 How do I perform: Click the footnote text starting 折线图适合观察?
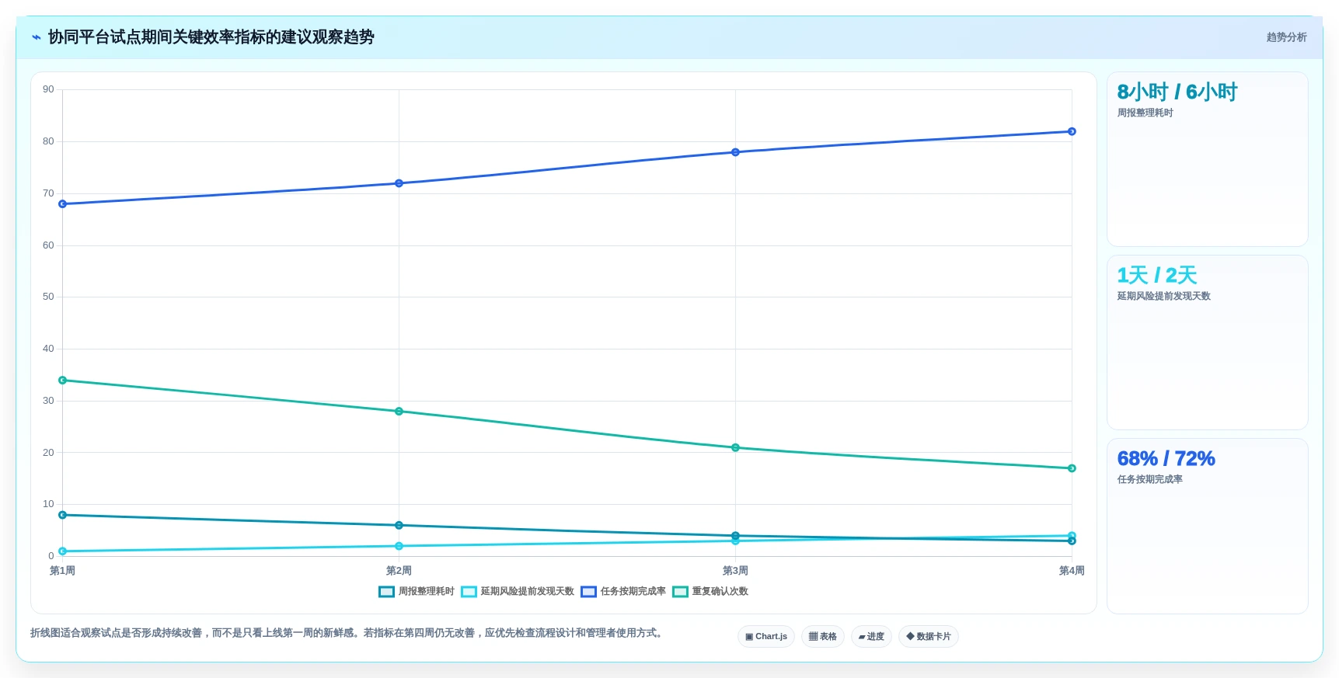coord(348,633)
